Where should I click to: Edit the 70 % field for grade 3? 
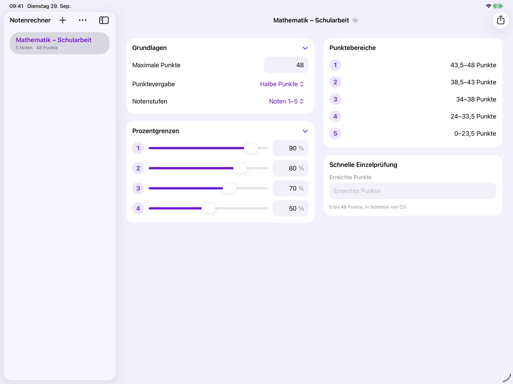291,188
